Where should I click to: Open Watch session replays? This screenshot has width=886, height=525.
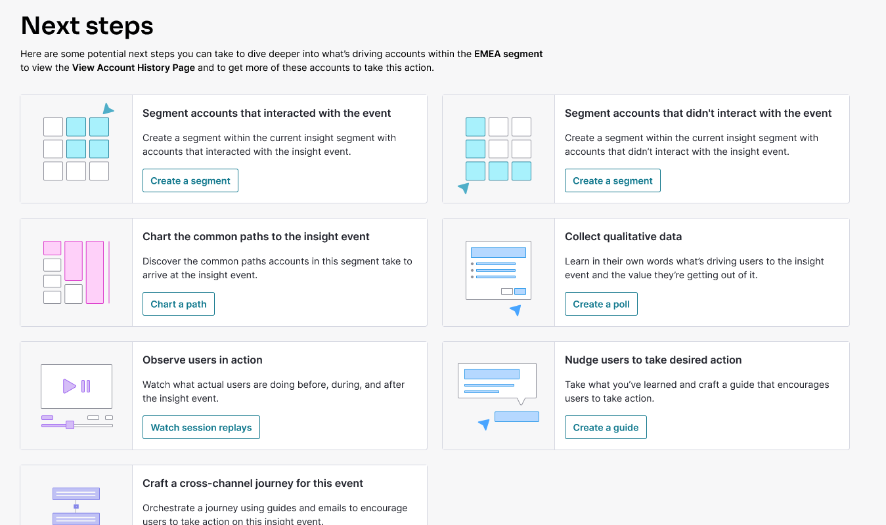[x=202, y=427]
